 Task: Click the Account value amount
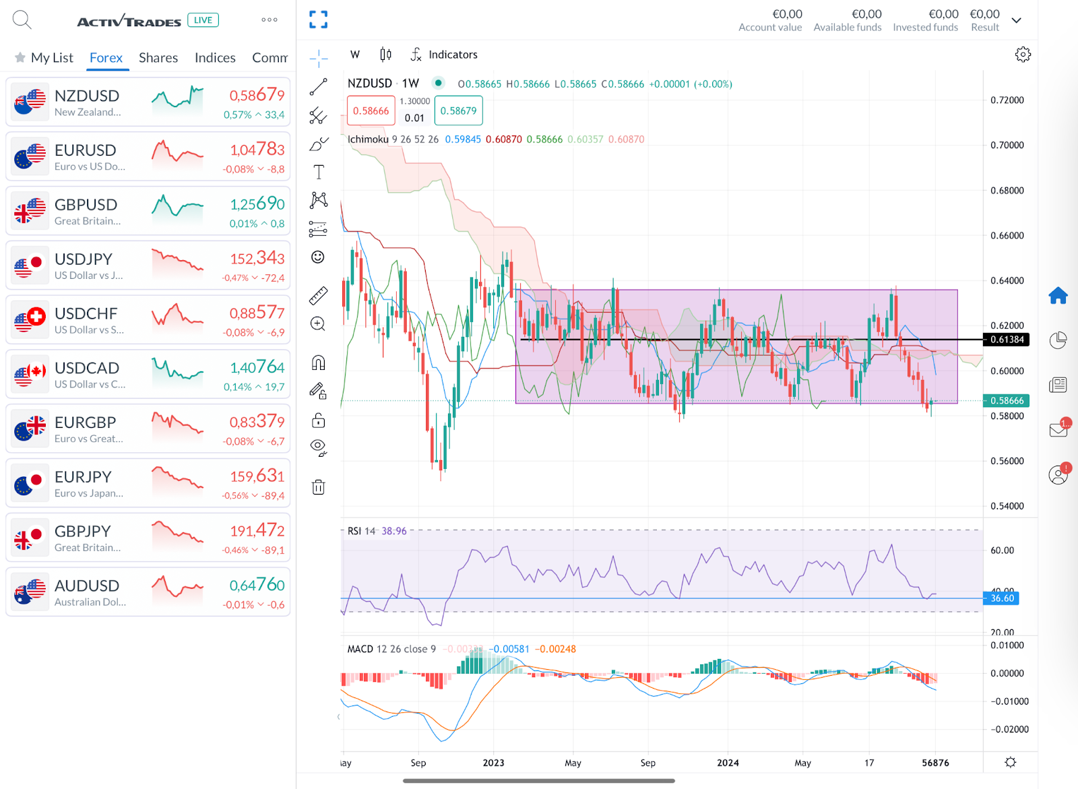pyautogui.click(x=787, y=14)
